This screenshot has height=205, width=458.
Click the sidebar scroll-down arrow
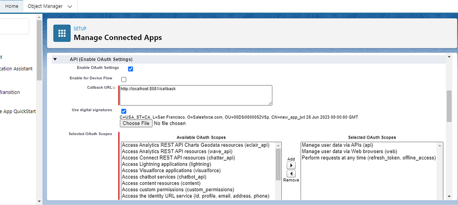click(39, 201)
